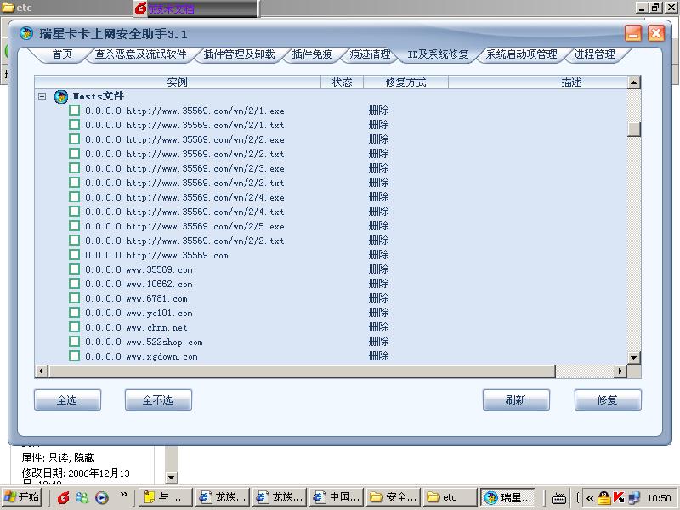The width and height of the screenshot is (680, 510).
Task: Click the 瑞星… taskbar button
Action: coord(507,497)
